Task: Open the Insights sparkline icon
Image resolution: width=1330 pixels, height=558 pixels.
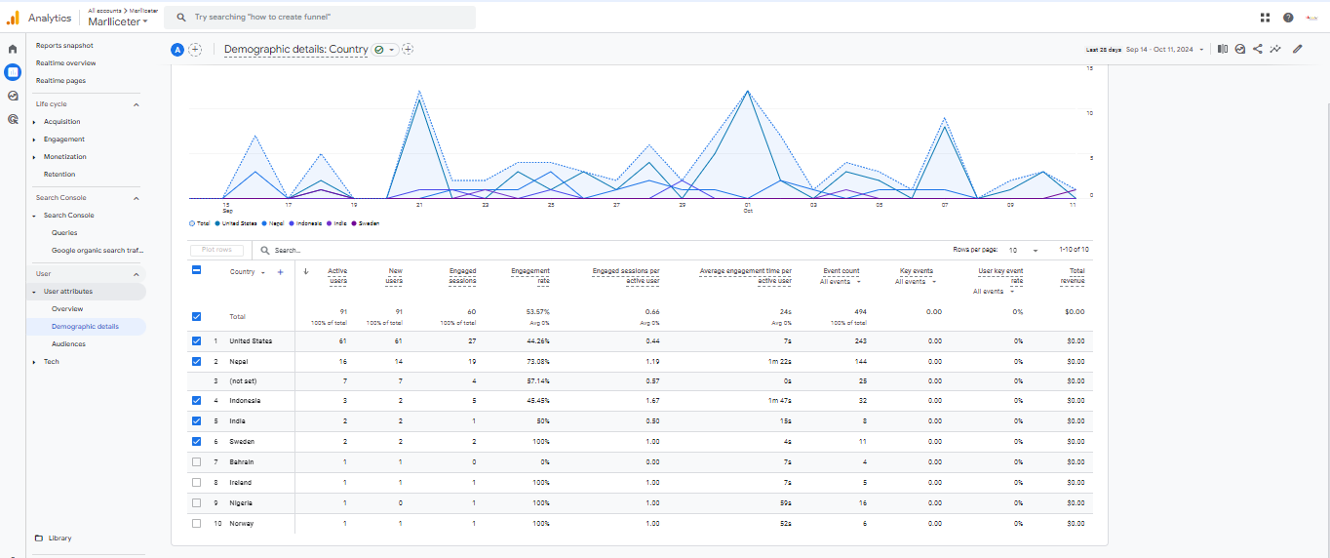Action: tap(1275, 49)
